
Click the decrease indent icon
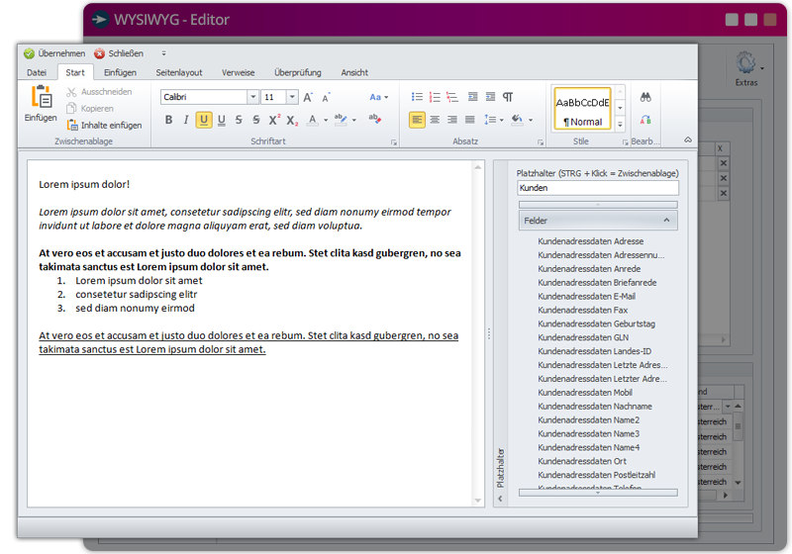tap(473, 97)
